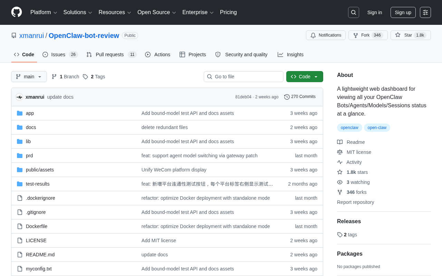Click the branch icon beside 1 Branch
This screenshot has width=442, height=276.
54,77
